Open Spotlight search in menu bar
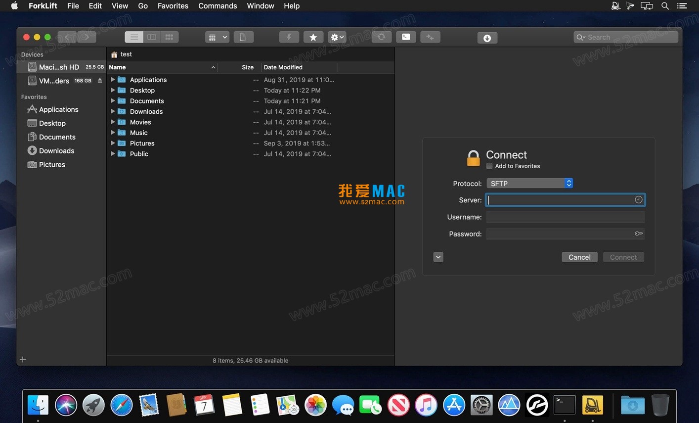 [665, 6]
